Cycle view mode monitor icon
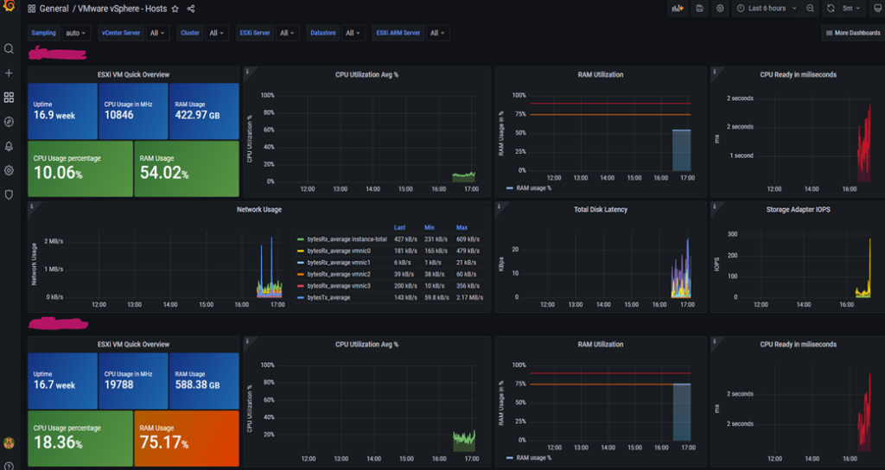 tap(878, 9)
